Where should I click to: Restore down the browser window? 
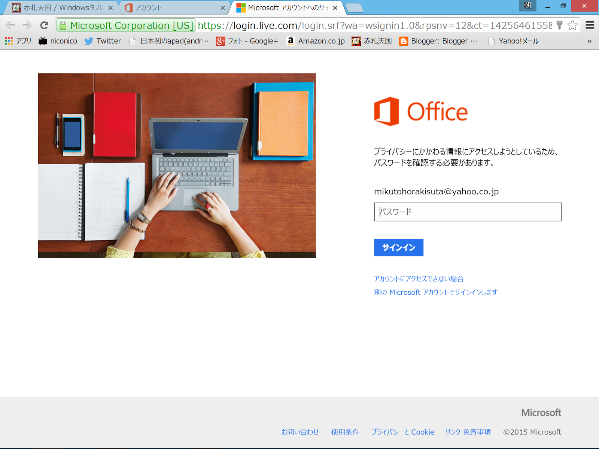(563, 6)
